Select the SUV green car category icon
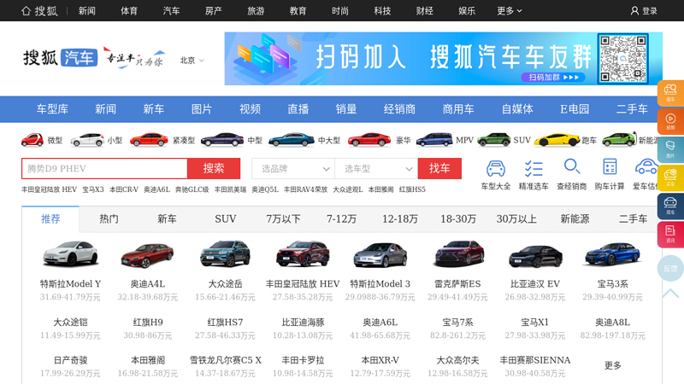This screenshot has height=384, width=684. (x=494, y=140)
